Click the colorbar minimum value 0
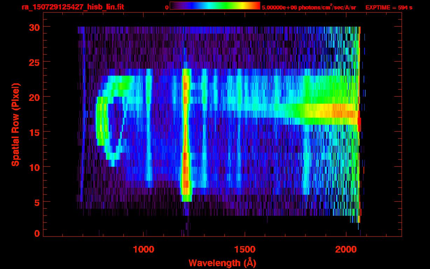This screenshot has height=269, width=430. pos(167,7)
